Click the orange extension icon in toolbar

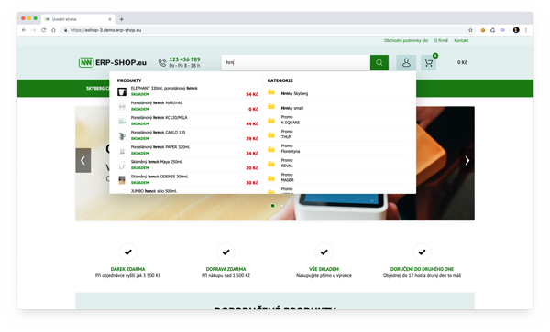483,30
